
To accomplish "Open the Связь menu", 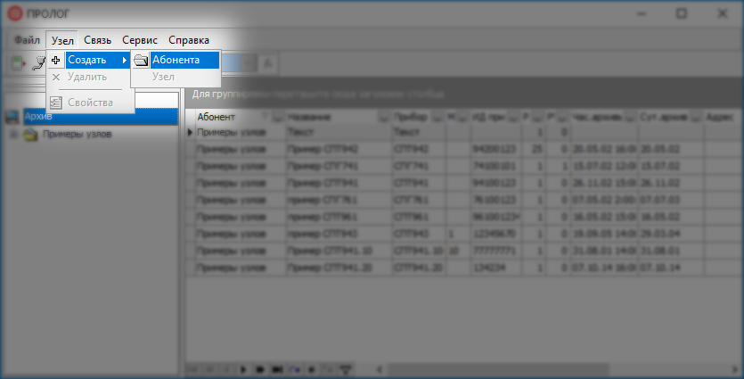I will 98,40.
